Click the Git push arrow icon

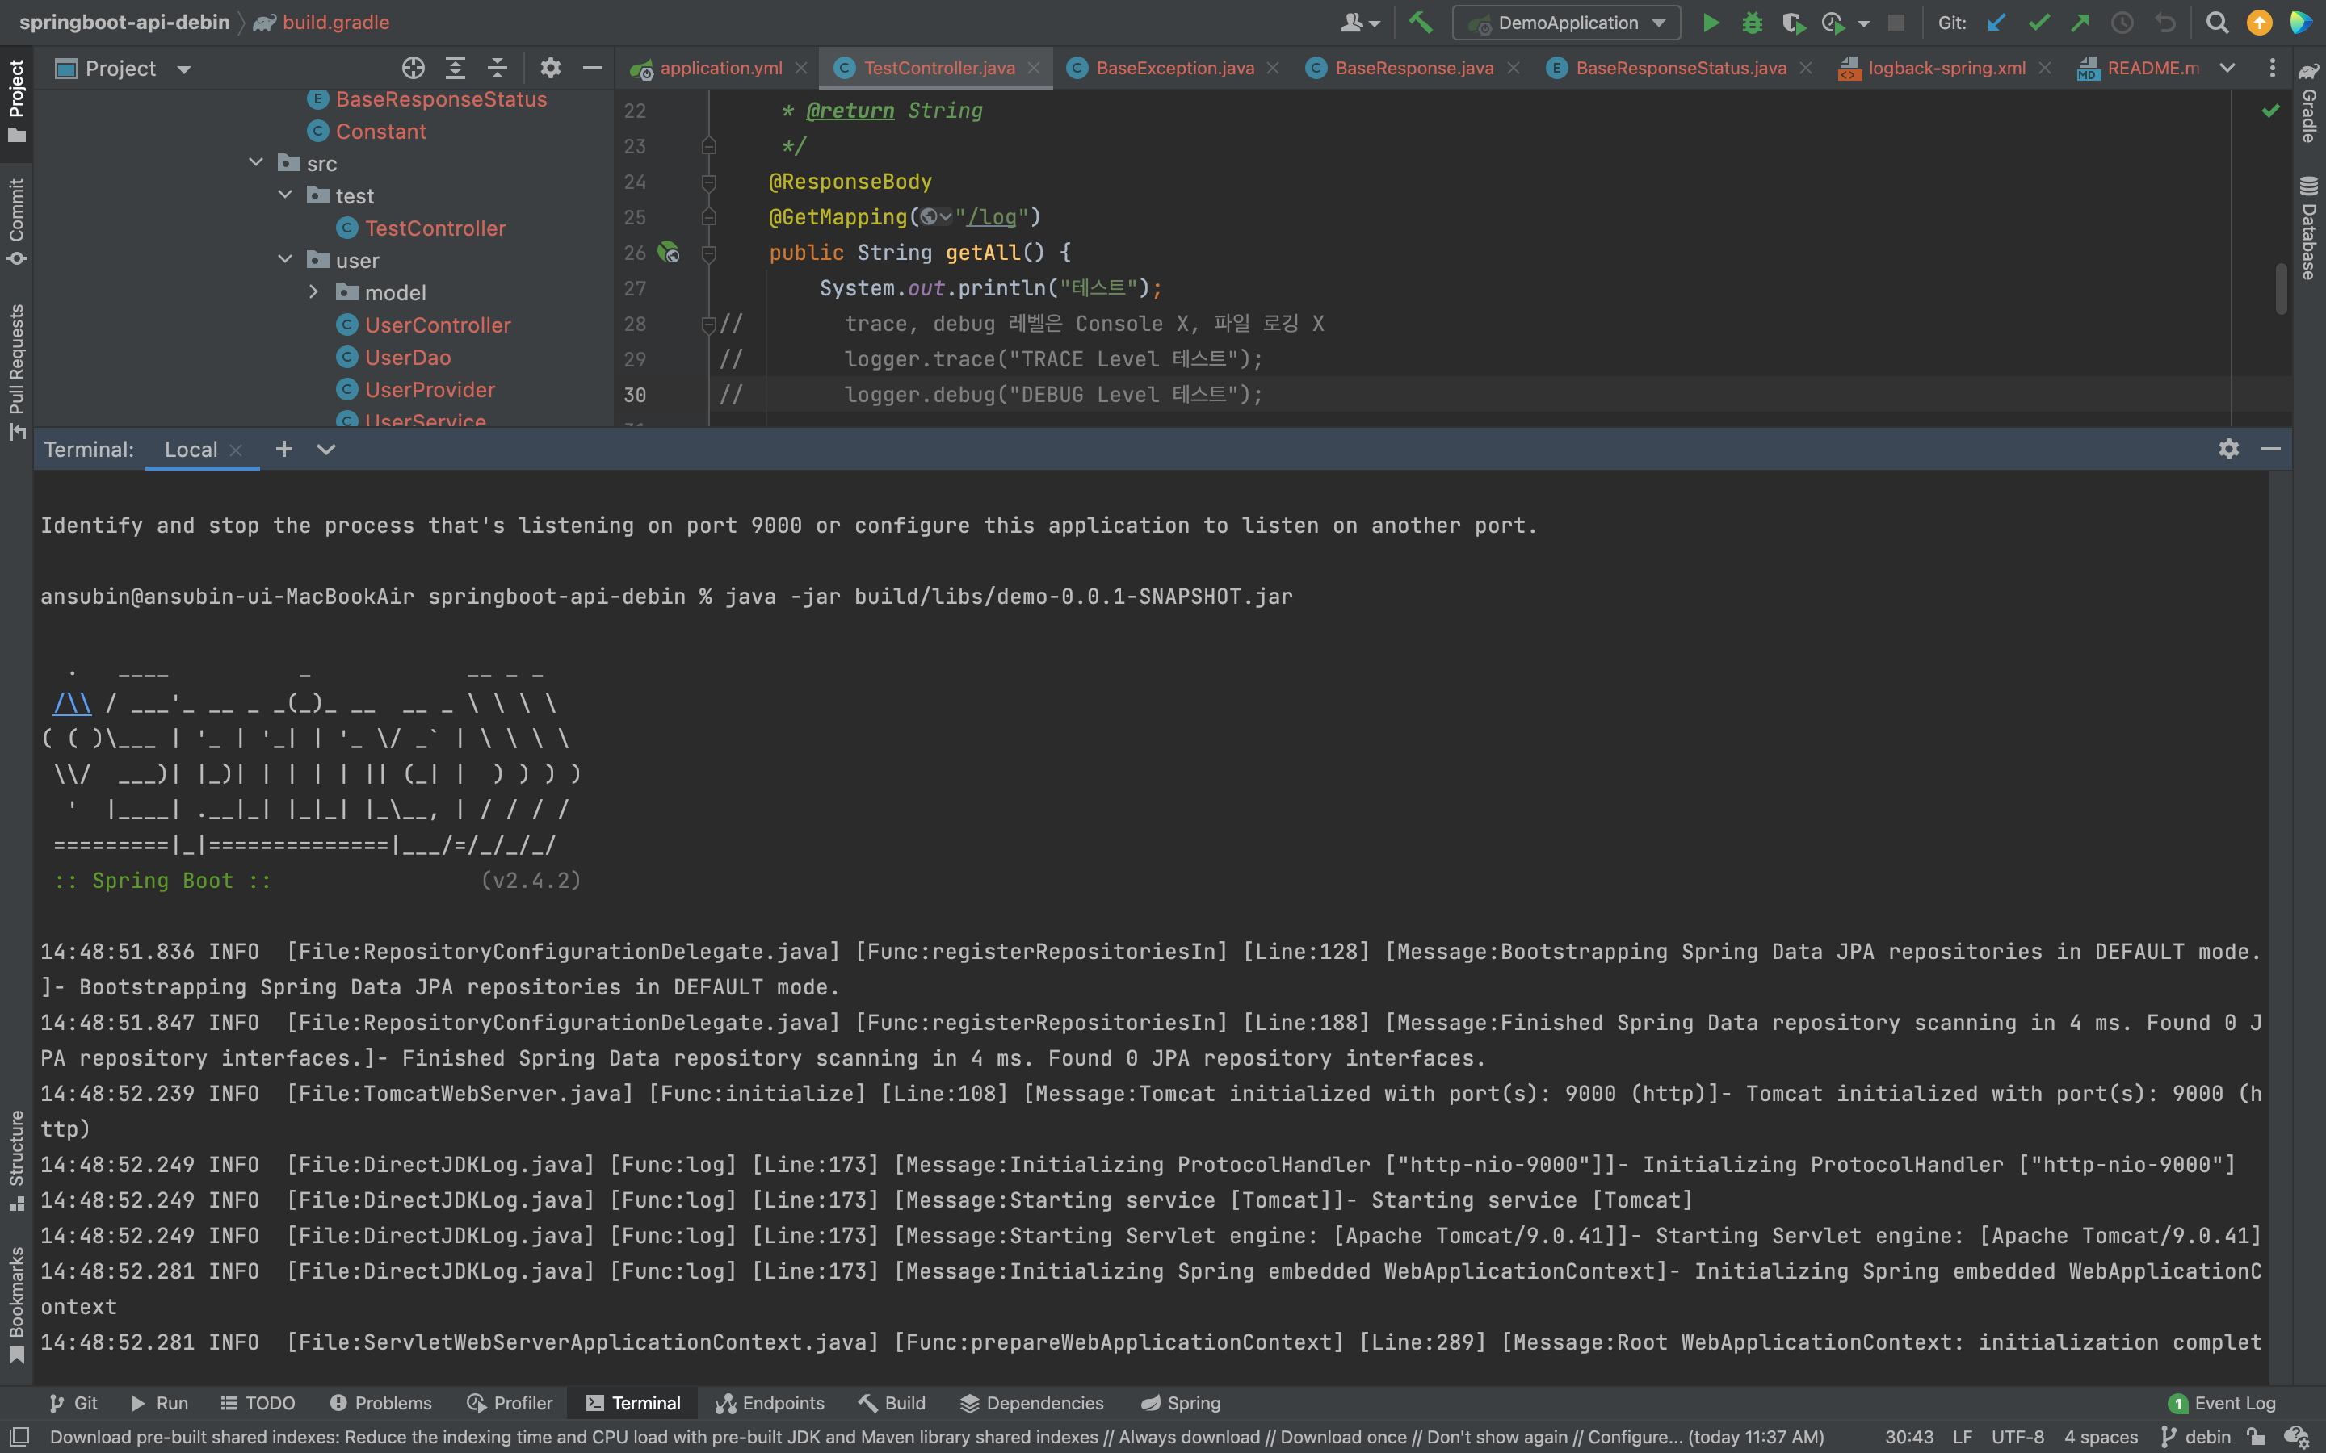2080,23
